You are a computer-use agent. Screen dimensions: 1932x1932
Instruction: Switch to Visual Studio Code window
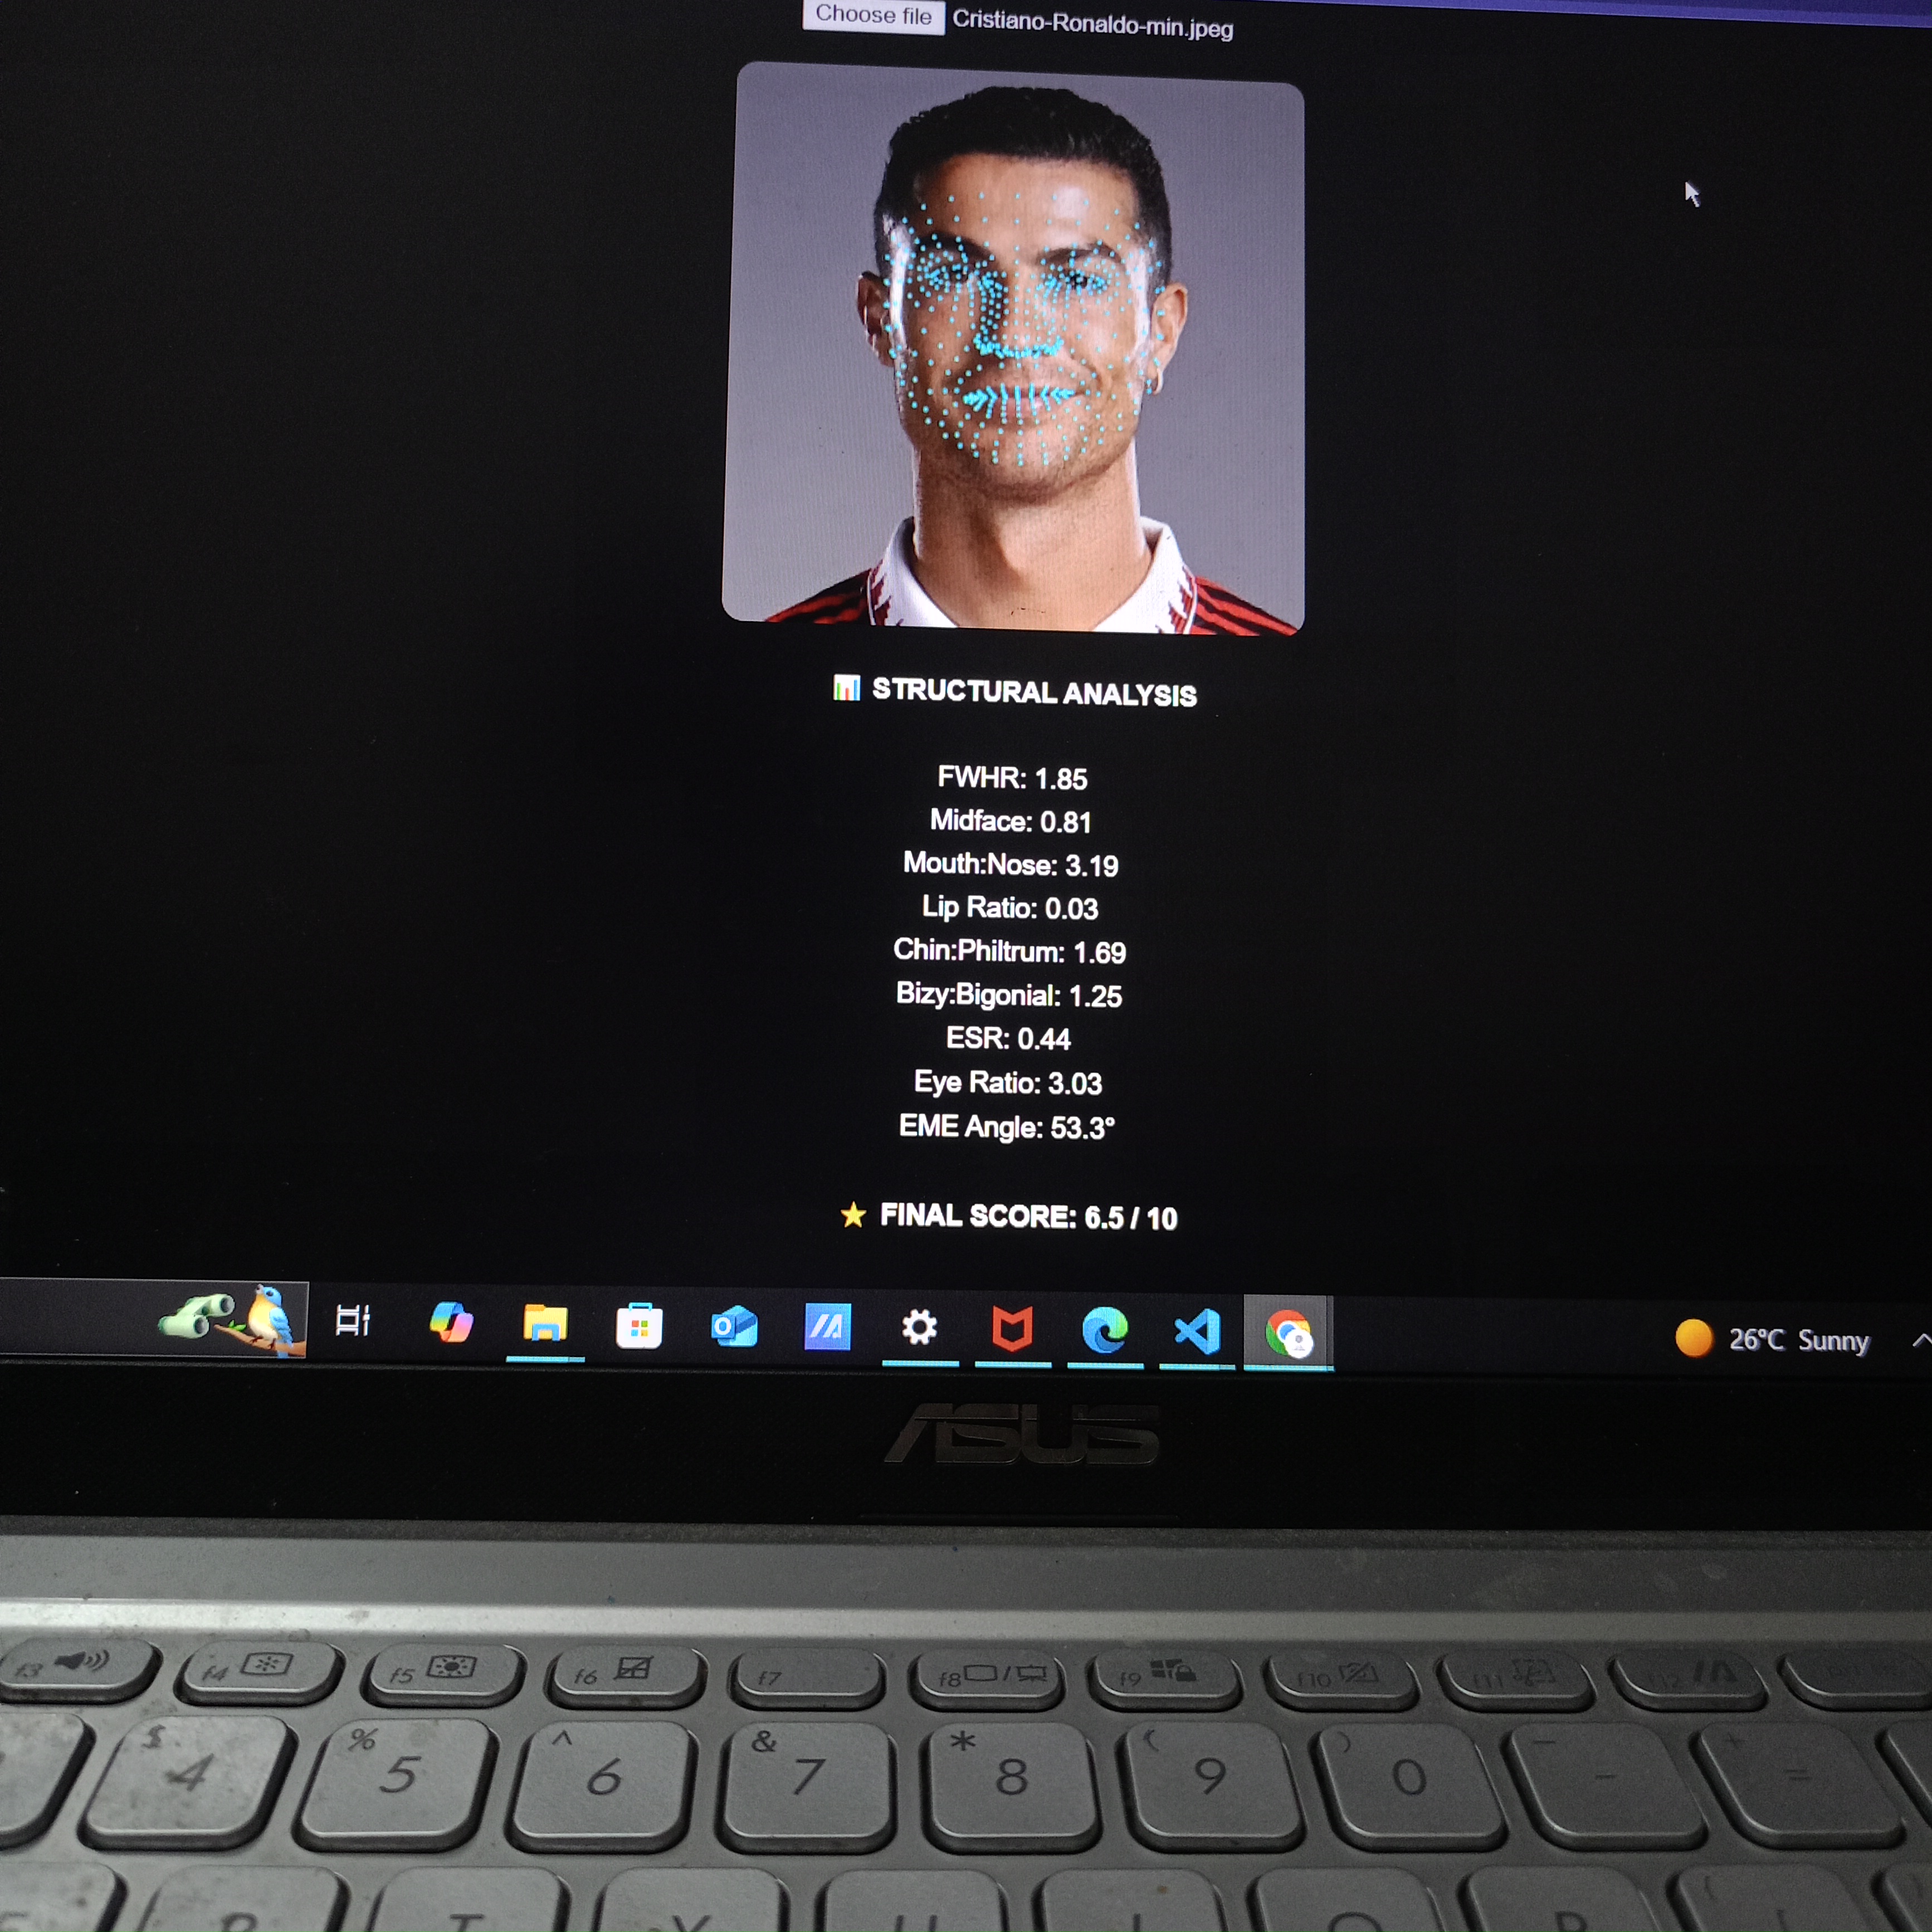tap(1197, 1332)
